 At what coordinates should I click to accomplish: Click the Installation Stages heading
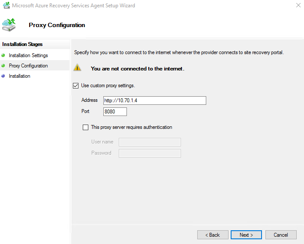click(x=22, y=44)
